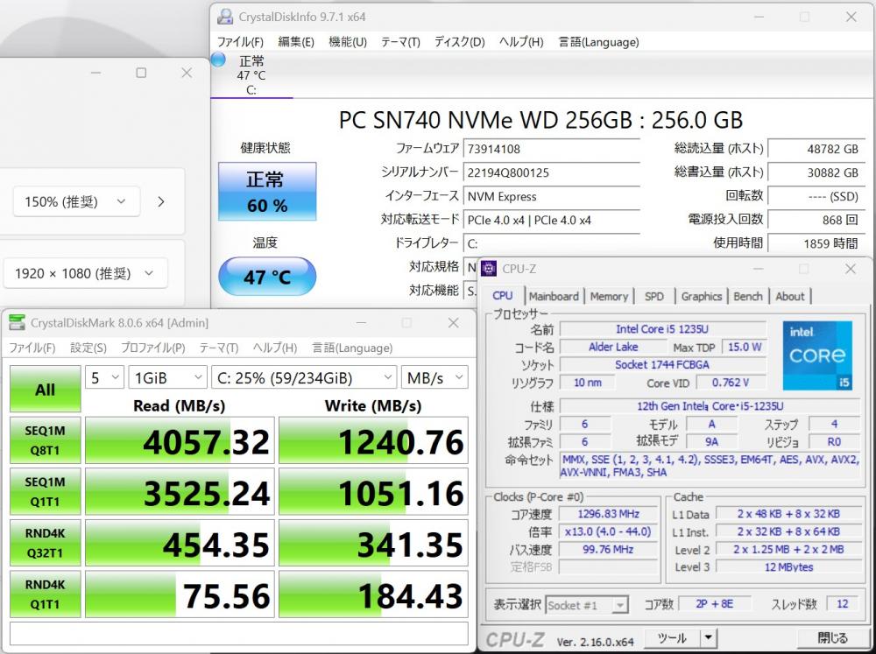
Task: Open 言語(Language) menu in CrystalDiskInfo
Action: (598, 42)
